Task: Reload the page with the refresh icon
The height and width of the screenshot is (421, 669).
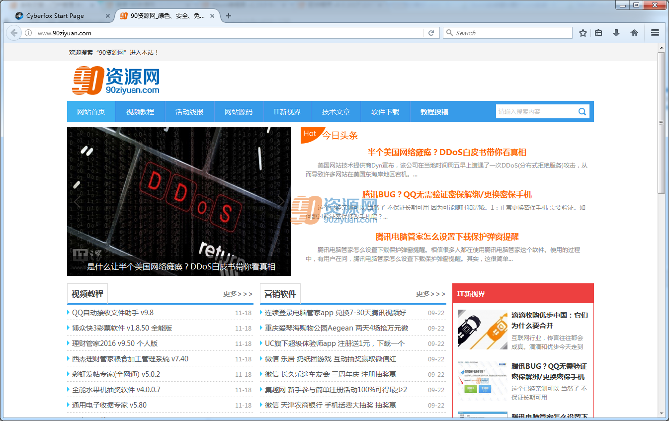Action: point(431,33)
